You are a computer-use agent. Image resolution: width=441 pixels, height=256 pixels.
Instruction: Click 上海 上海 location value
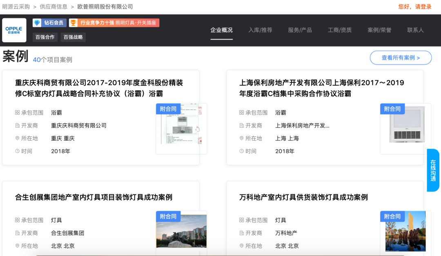[x=287, y=138]
